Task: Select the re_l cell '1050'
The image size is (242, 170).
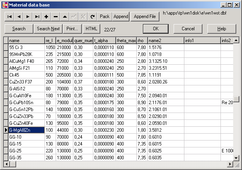Action: tap(50, 47)
